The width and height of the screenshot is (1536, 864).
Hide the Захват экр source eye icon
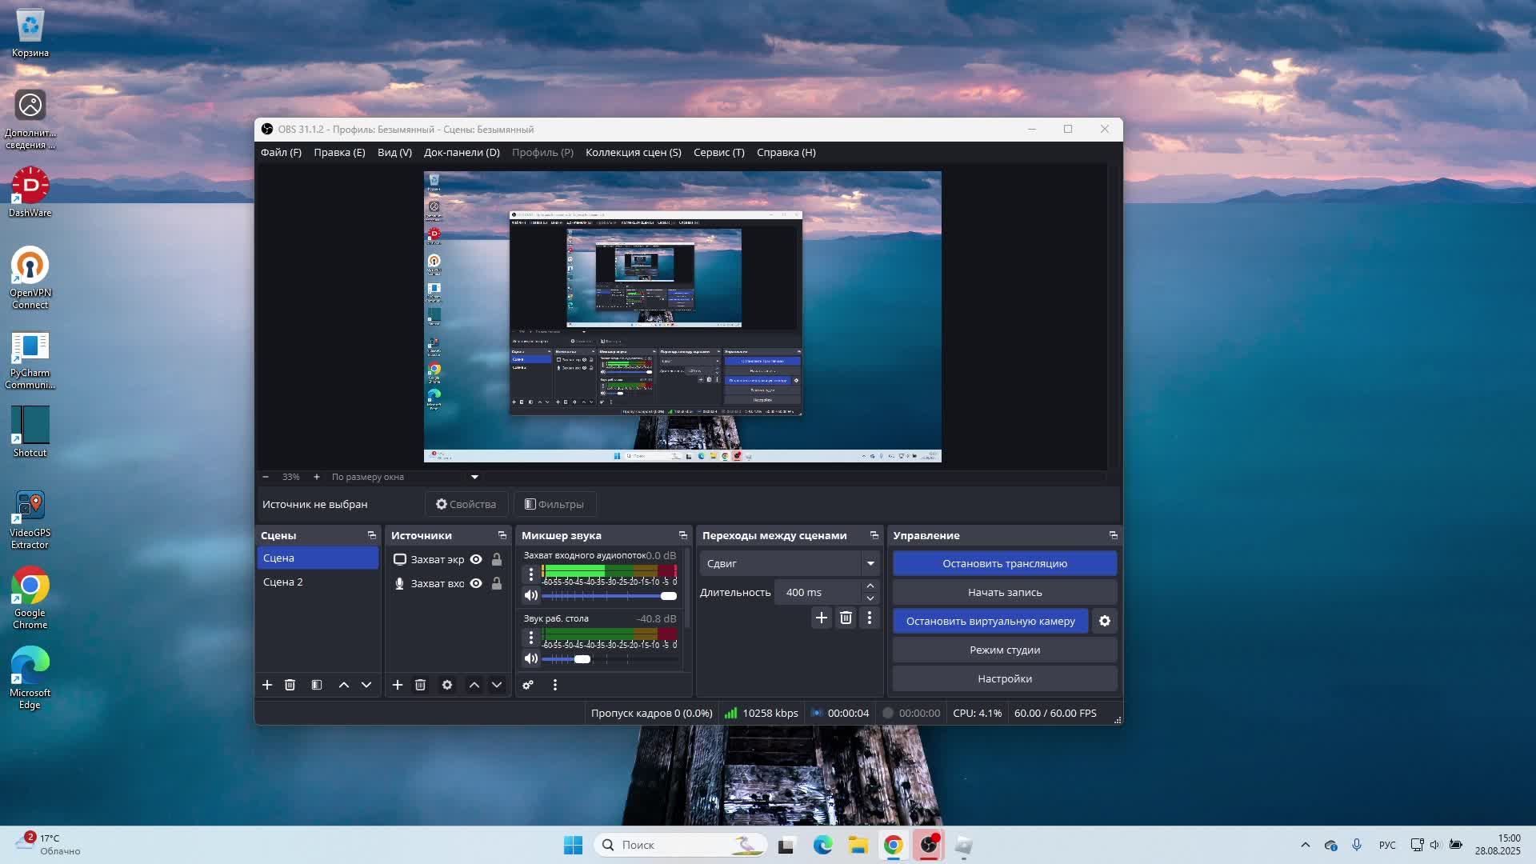(476, 559)
